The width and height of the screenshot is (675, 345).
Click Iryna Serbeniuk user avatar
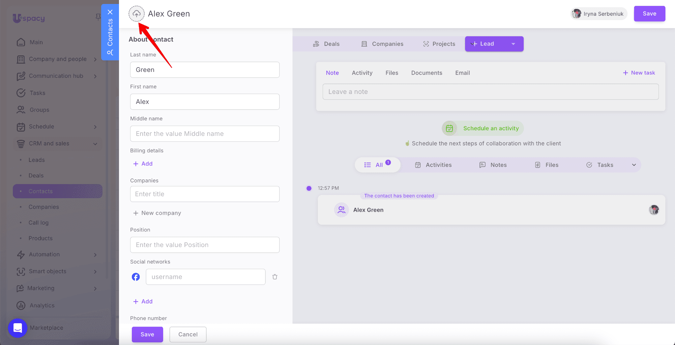(x=576, y=14)
